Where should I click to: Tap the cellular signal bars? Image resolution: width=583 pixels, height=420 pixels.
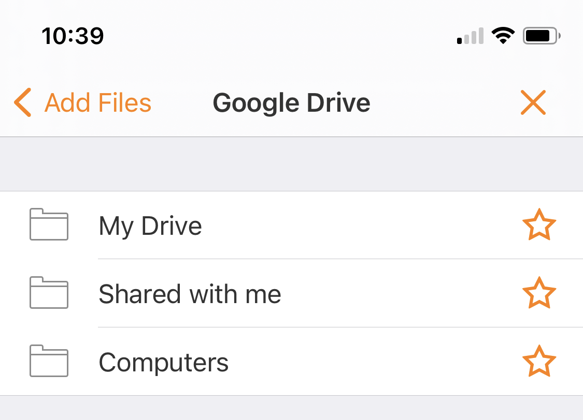point(471,37)
